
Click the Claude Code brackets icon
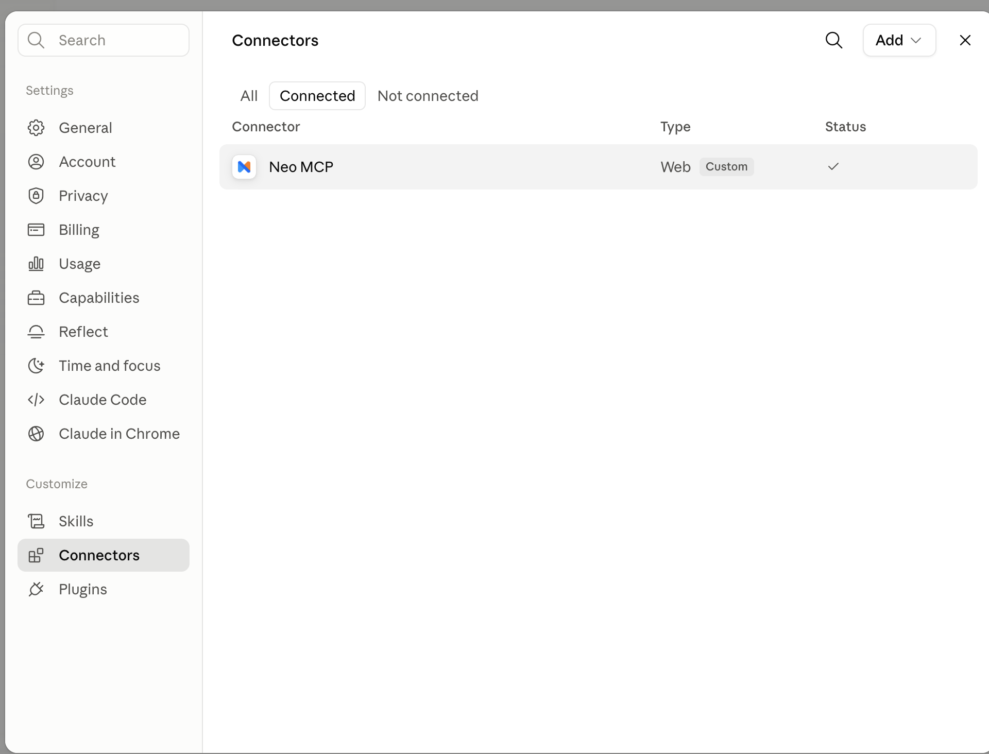(x=36, y=400)
